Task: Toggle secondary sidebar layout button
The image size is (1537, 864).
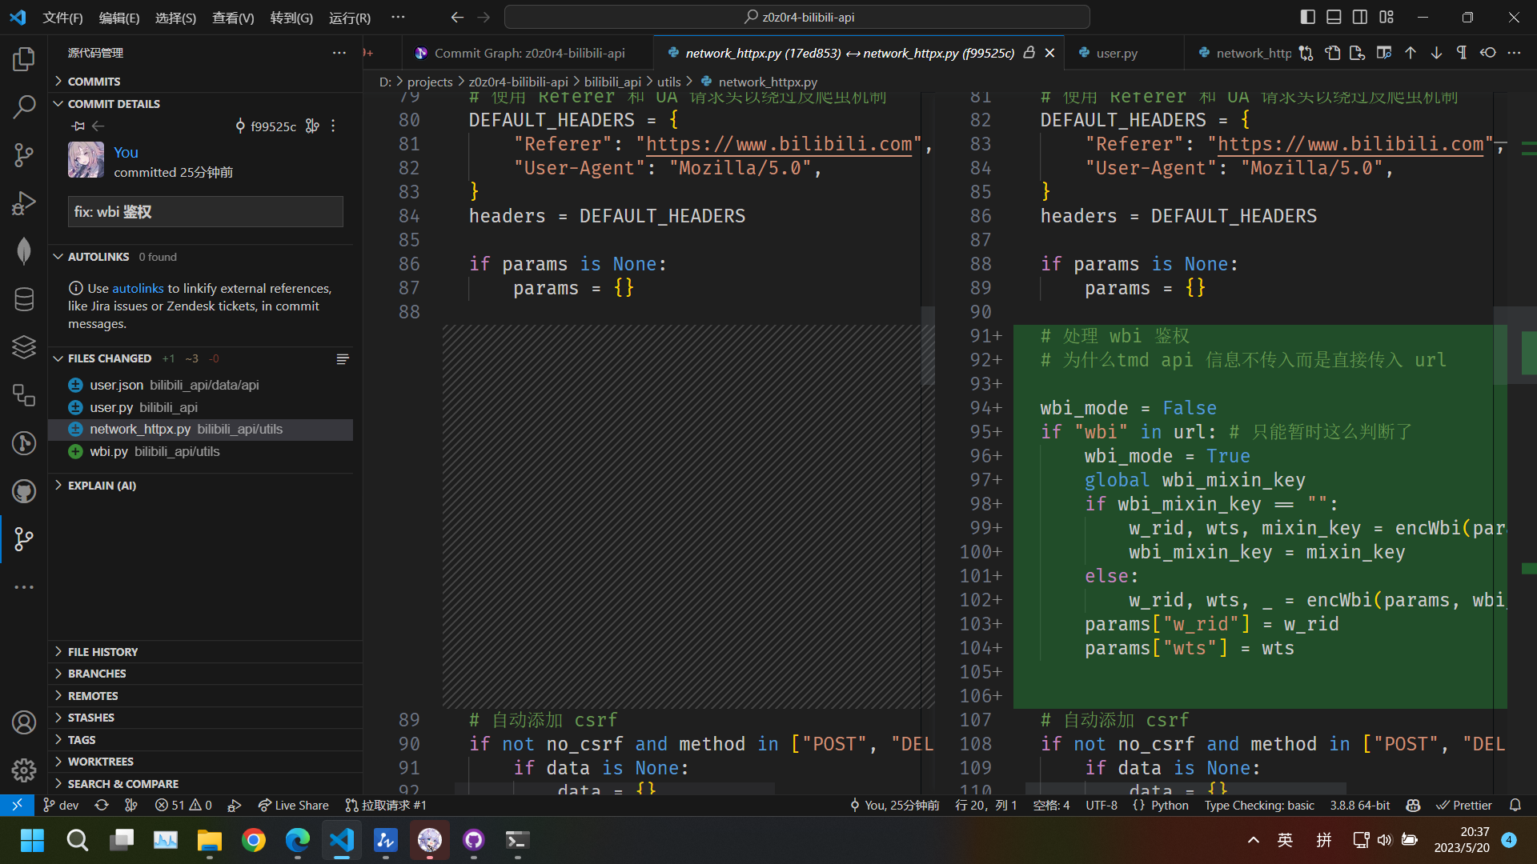Action: click(x=1360, y=17)
